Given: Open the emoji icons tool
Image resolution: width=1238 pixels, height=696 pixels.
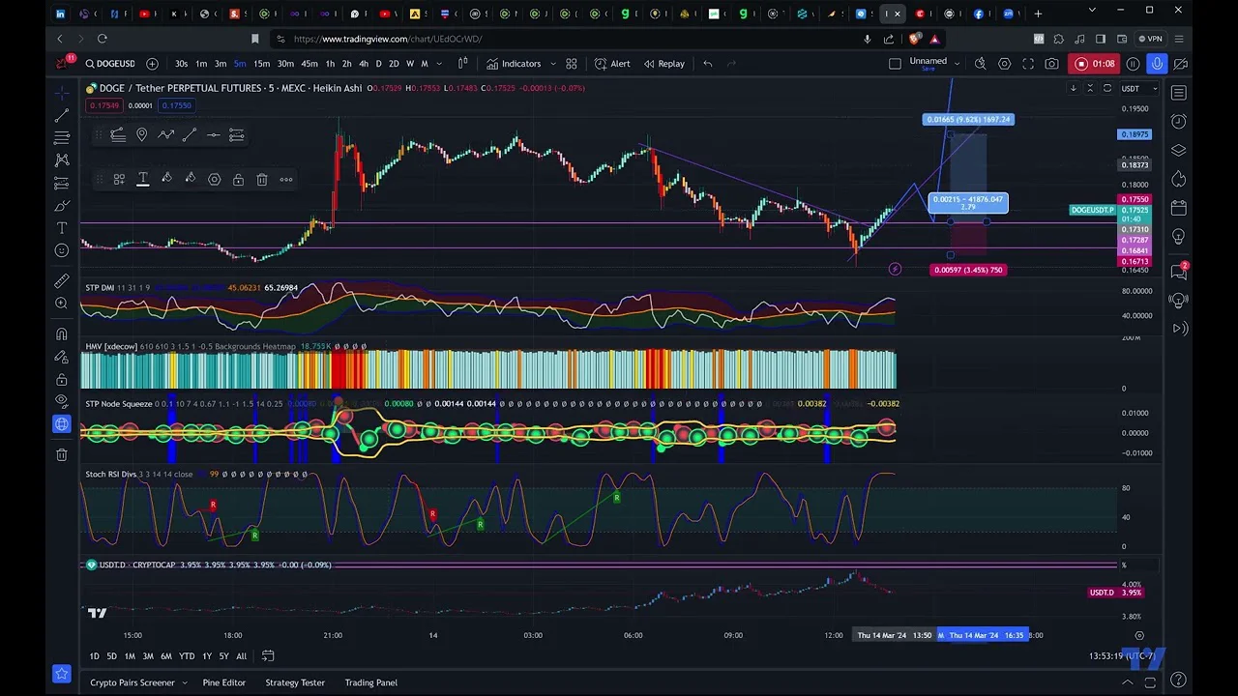Looking at the screenshot, I should click(x=62, y=250).
